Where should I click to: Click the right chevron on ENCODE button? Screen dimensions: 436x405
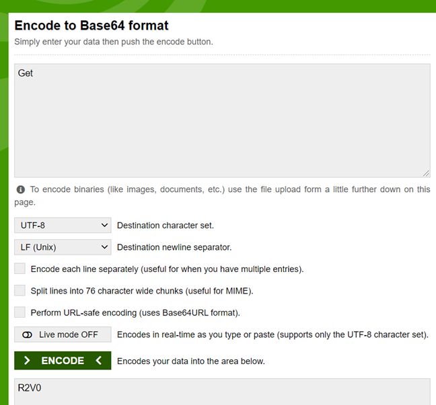click(27, 361)
